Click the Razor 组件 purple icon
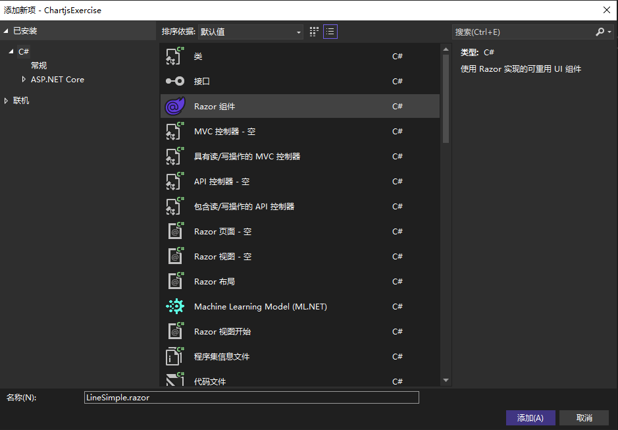 (175, 106)
